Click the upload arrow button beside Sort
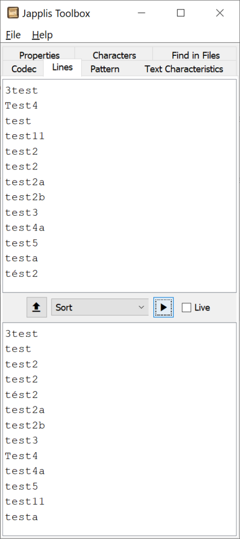Viewport: 240px width, 539px height. pyautogui.click(x=37, y=307)
